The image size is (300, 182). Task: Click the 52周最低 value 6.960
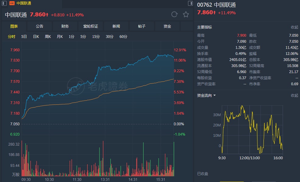tap(242, 72)
